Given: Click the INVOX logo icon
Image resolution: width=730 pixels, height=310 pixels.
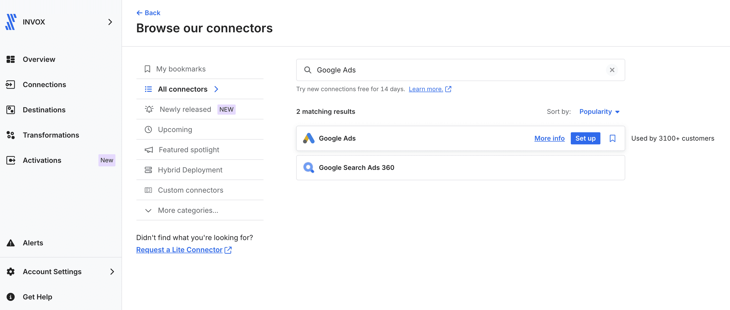Looking at the screenshot, I should pyautogui.click(x=11, y=22).
